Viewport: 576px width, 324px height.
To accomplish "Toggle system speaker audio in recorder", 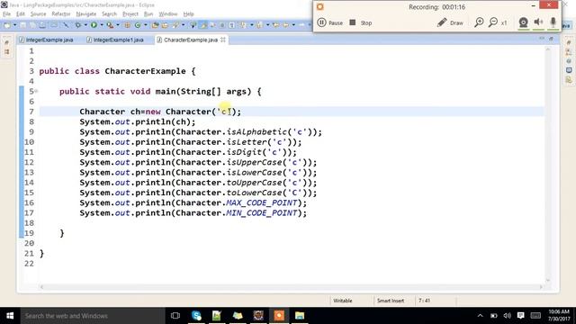I will (x=538, y=22).
